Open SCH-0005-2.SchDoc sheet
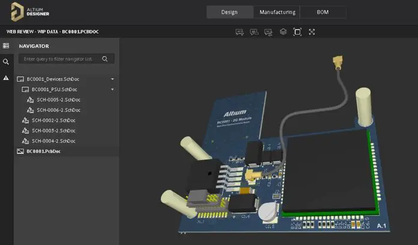 [x=58, y=100]
